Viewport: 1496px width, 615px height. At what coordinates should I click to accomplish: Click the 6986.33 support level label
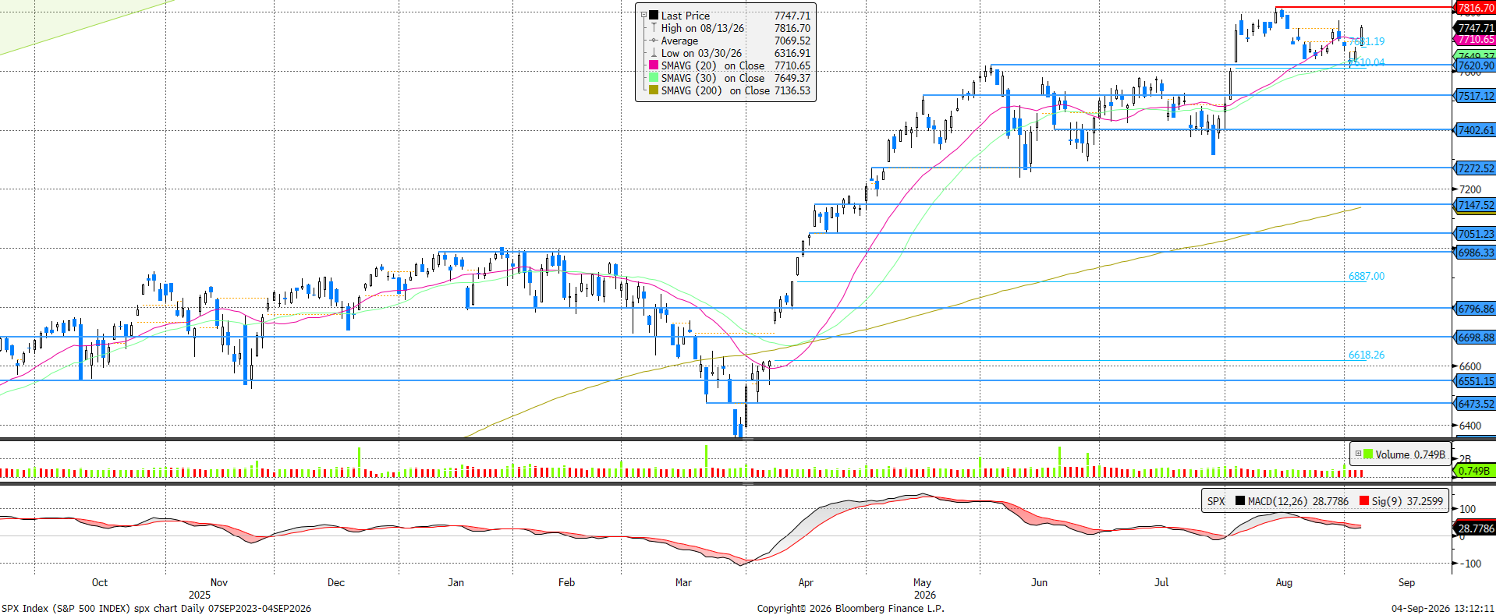point(1475,253)
